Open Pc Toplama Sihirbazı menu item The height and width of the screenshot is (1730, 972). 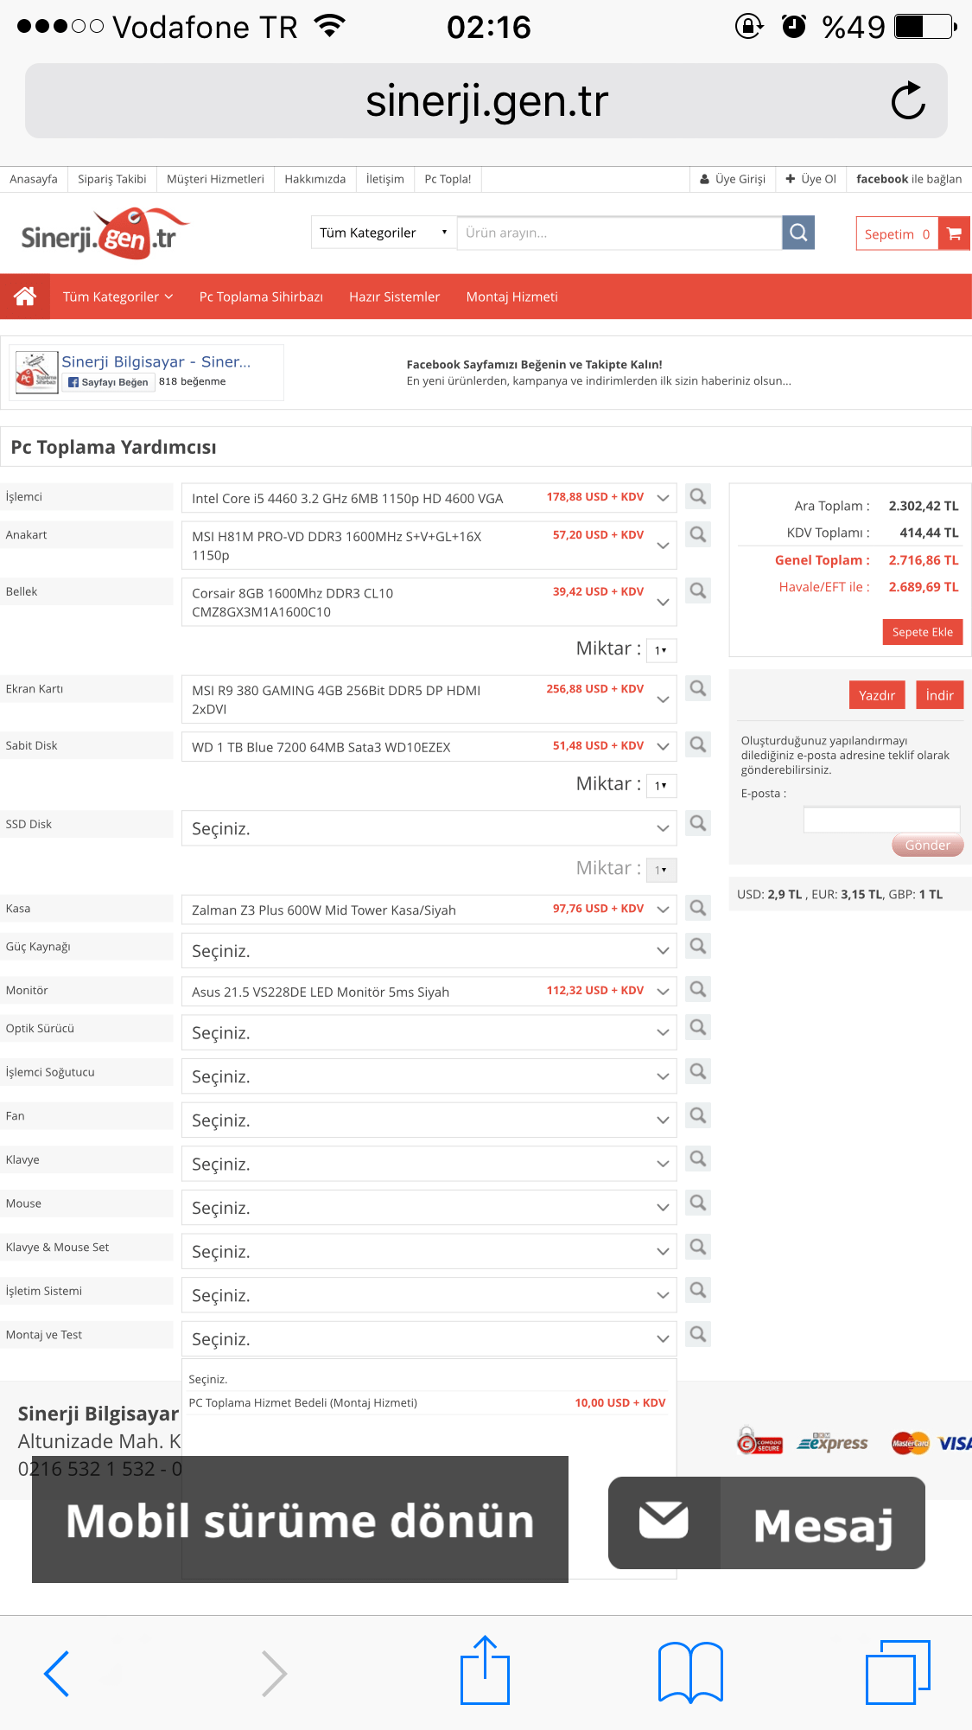261,297
